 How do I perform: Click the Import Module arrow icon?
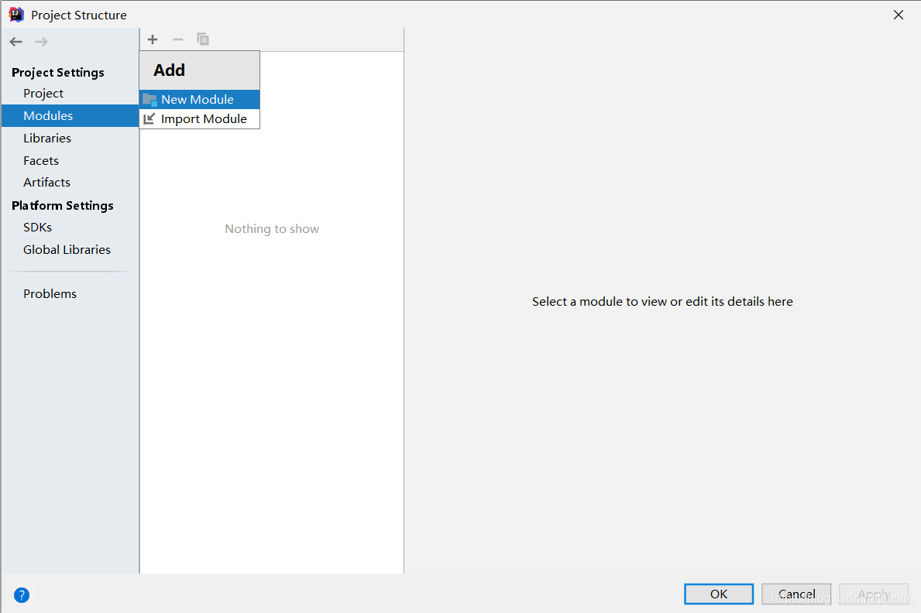(149, 118)
